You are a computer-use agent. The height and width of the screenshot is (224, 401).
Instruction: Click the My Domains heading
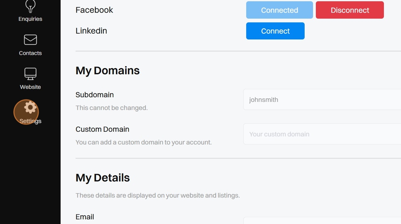(107, 70)
